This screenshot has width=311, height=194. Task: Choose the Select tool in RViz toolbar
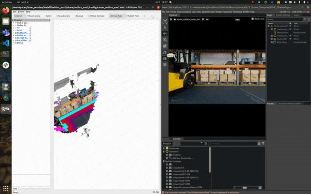pos(48,16)
